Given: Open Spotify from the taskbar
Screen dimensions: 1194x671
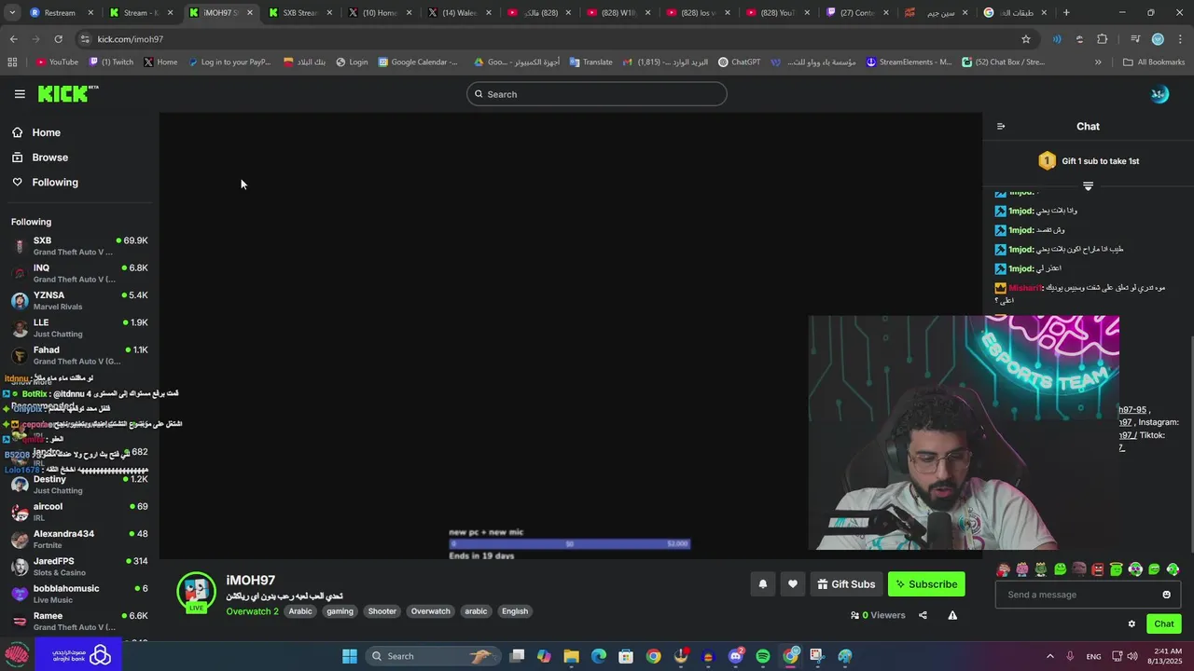Looking at the screenshot, I should pyautogui.click(x=763, y=656).
